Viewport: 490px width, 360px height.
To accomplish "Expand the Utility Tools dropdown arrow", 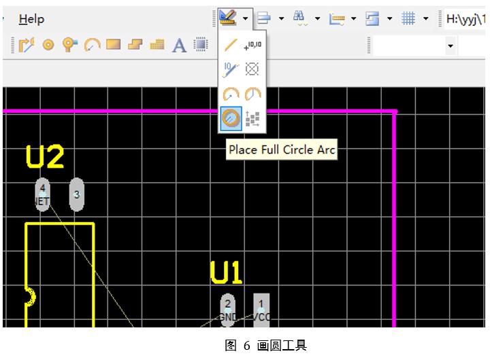I will point(246,19).
